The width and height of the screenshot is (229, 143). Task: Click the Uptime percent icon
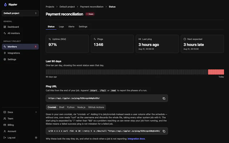tap(50, 39)
